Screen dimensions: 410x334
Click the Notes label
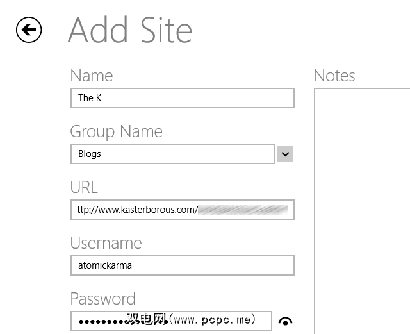(x=334, y=76)
